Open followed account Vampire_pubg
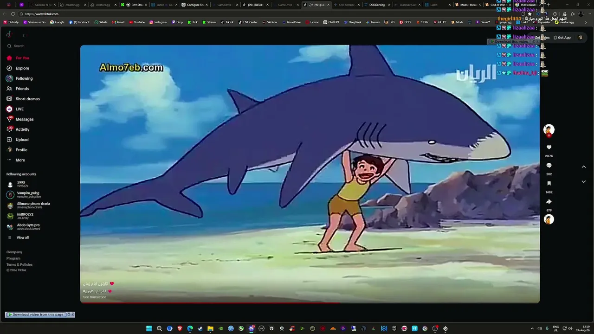 (23, 194)
